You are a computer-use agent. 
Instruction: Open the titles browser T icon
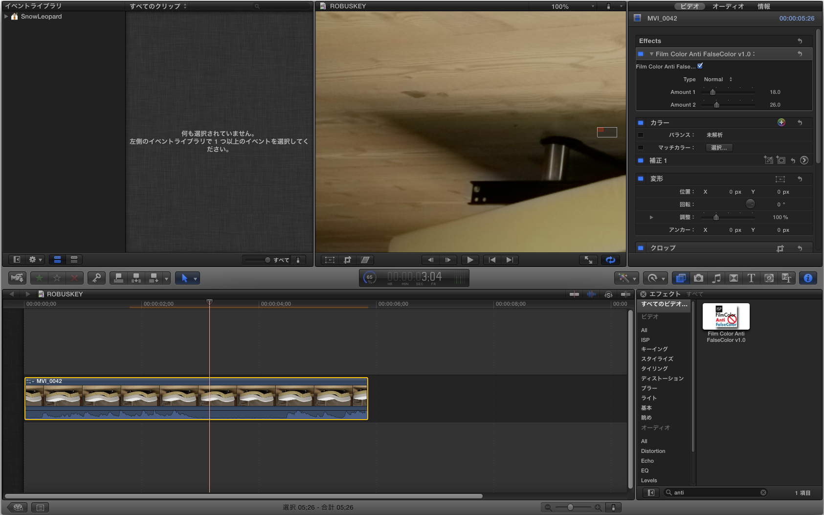click(x=751, y=278)
